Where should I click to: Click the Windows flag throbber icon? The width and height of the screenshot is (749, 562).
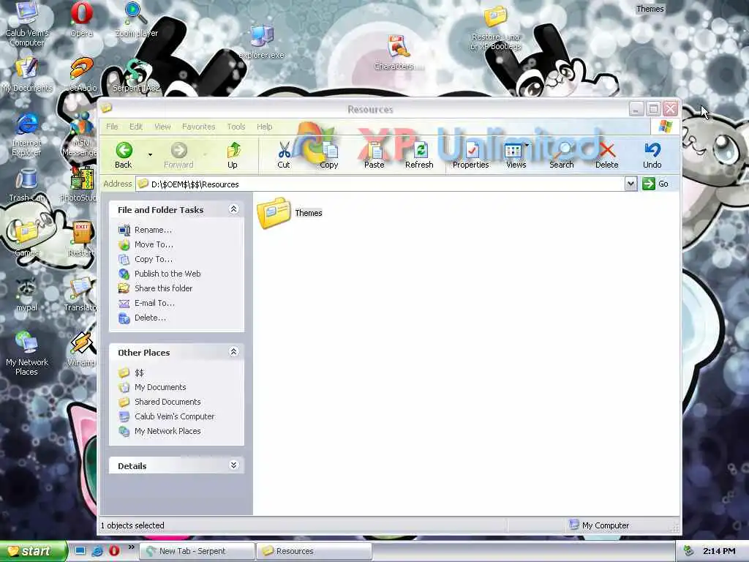click(x=664, y=127)
